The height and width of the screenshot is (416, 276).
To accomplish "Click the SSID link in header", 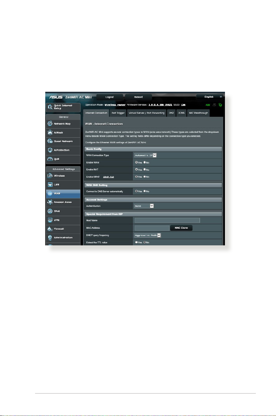I will (183, 105).
